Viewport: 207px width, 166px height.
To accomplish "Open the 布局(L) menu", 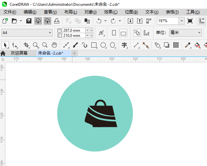I will tap(70, 12).
